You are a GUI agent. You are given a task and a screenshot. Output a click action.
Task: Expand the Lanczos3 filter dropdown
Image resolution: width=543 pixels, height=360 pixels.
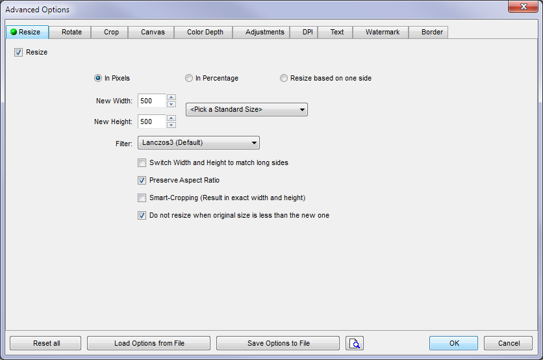(199, 143)
